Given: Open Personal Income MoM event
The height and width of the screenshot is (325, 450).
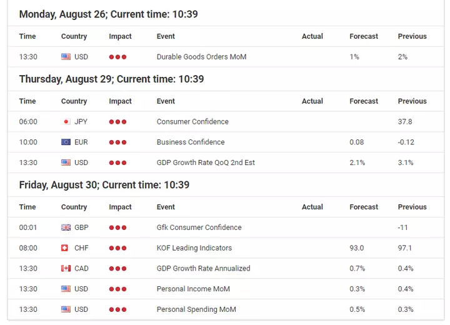Looking at the screenshot, I should tap(193, 289).
